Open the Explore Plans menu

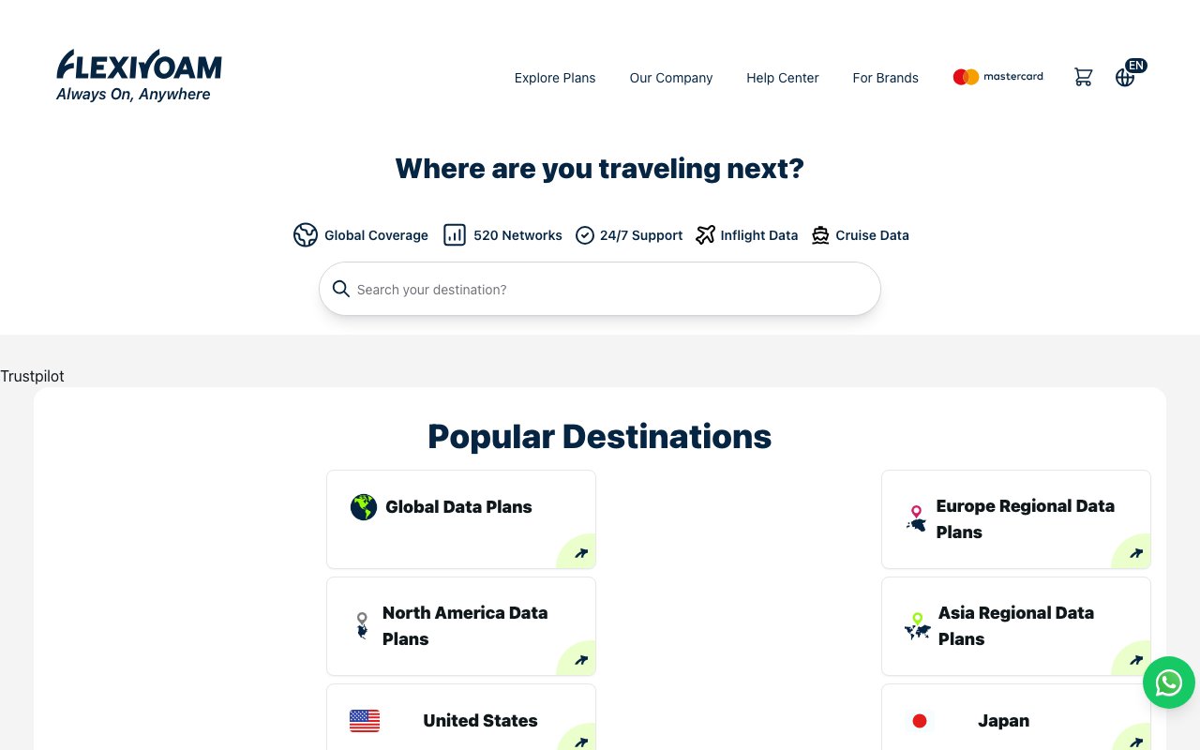(x=555, y=78)
